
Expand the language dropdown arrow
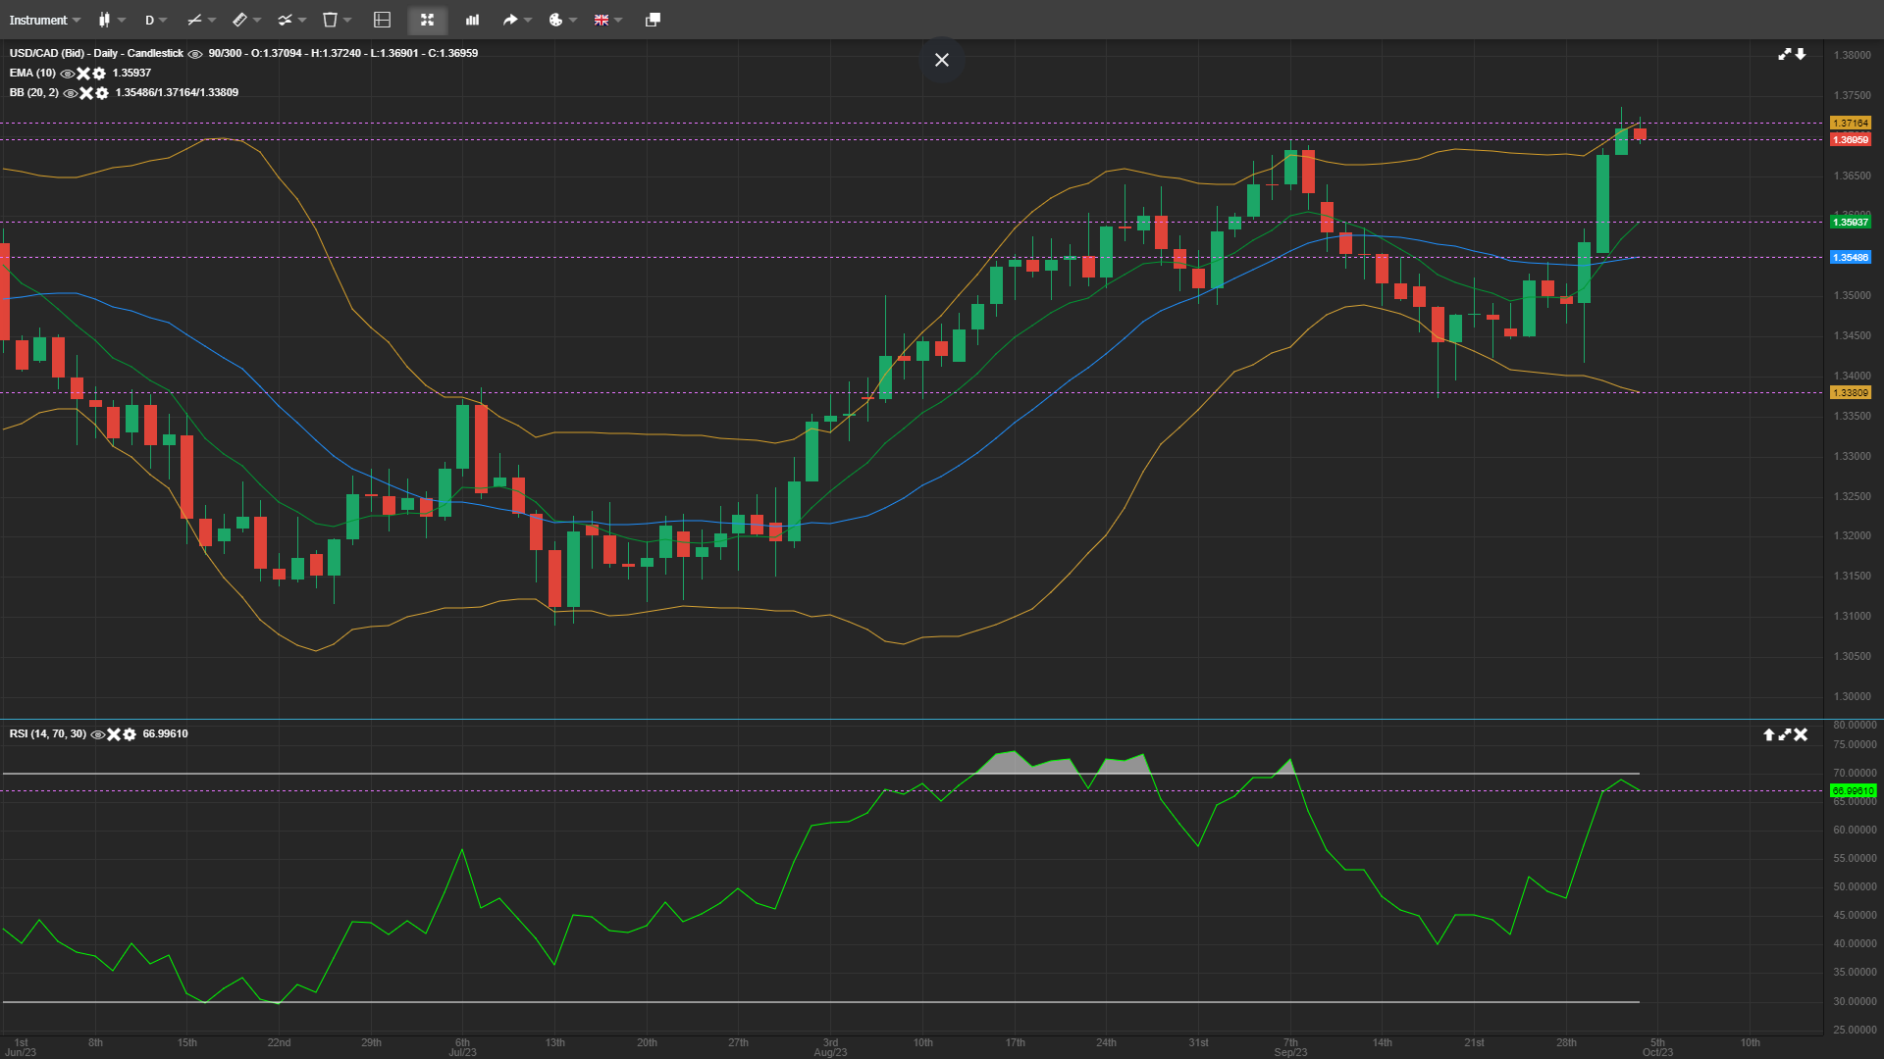pos(618,20)
